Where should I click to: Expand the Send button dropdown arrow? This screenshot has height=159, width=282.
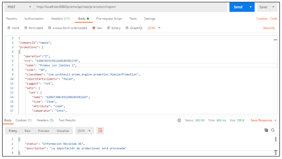(x=251, y=7)
